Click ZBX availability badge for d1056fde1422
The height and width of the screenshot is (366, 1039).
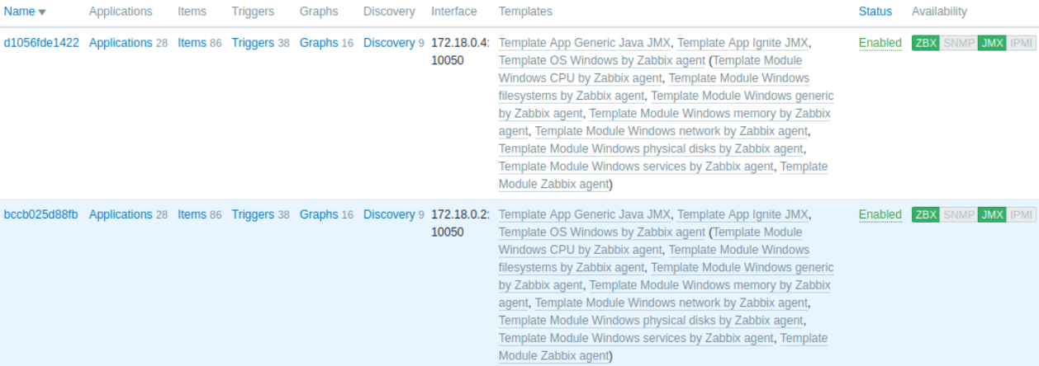[x=925, y=43]
